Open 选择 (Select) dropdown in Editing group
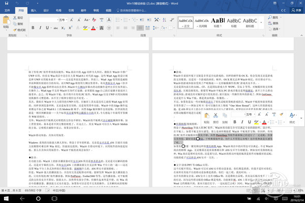 pos(274,29)
